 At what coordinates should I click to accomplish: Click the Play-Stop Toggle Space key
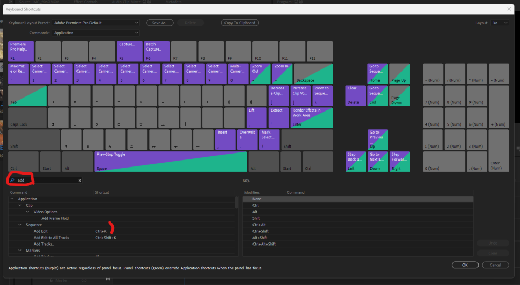(171, 162)
